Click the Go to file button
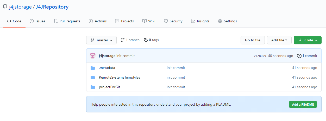This screenshot has height=121, width=326. click(253, 40)
